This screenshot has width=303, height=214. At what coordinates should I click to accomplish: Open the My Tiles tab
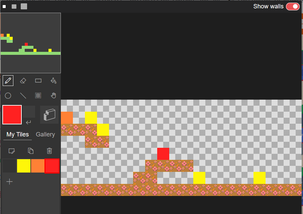coord(17,134)
